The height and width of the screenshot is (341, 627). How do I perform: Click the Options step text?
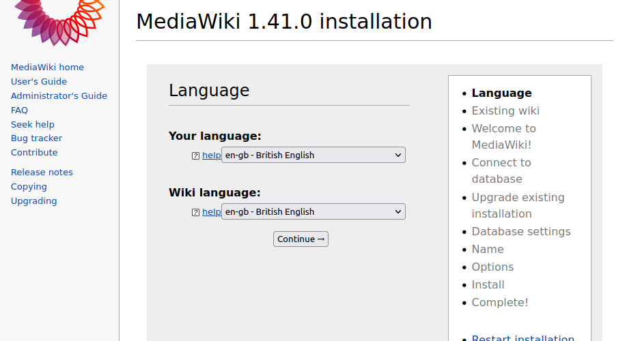(x=492, y=267)
